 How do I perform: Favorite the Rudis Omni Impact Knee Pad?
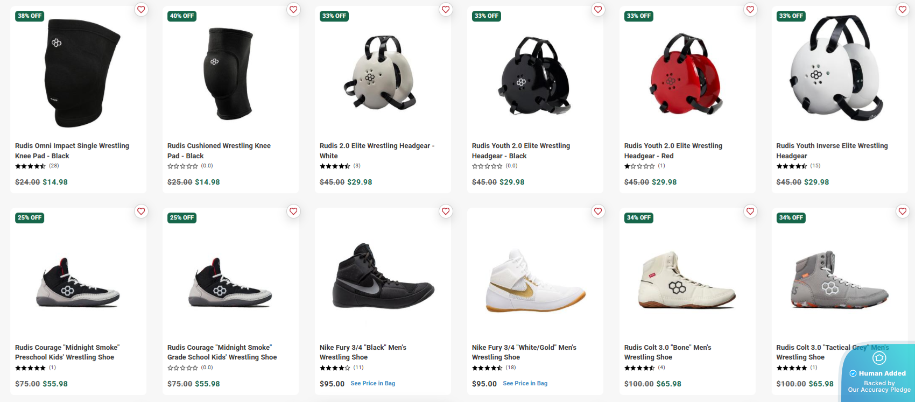coord(141,10)
